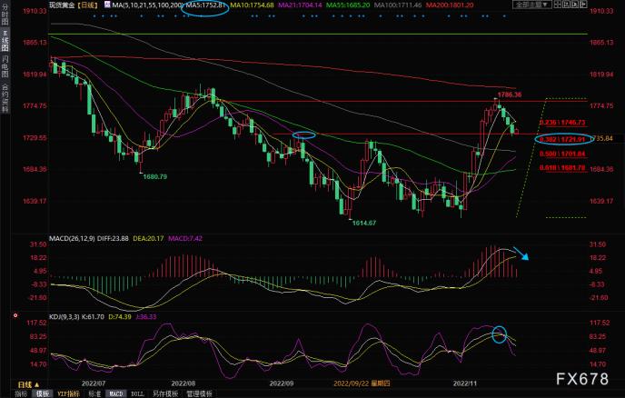Click the 2022/07 time axis label
Screen dimensions: 625x398
click(94, 383)
